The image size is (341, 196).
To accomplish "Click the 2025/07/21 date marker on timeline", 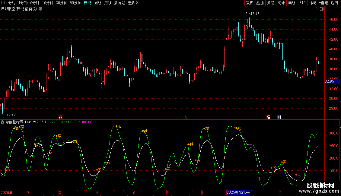I will pos(238,192).
